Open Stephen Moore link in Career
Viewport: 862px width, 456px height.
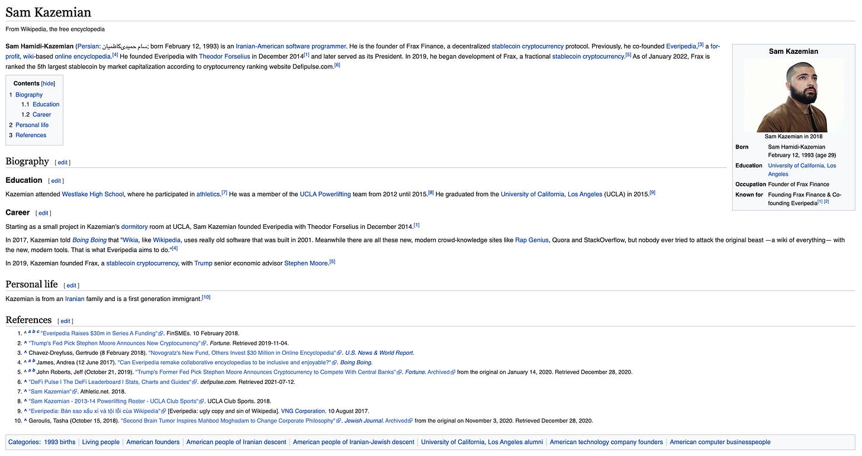pos(306,263)
